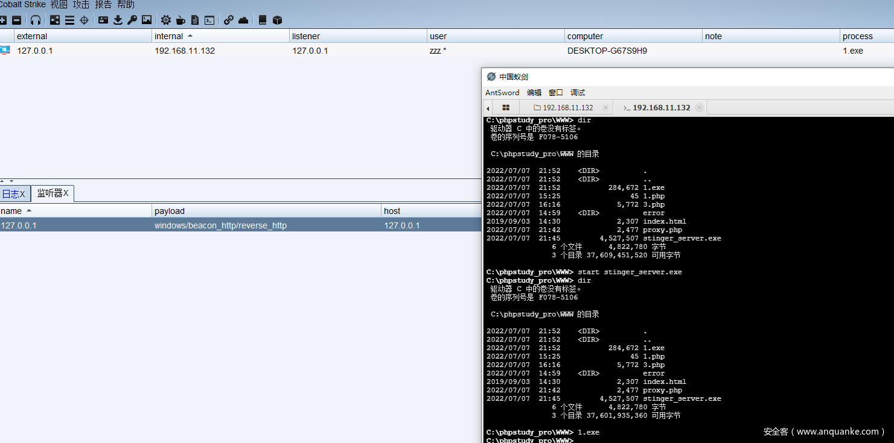Open the 编辑 menu in AntSword
Screen dimensions: 894x443
[534, 93]
